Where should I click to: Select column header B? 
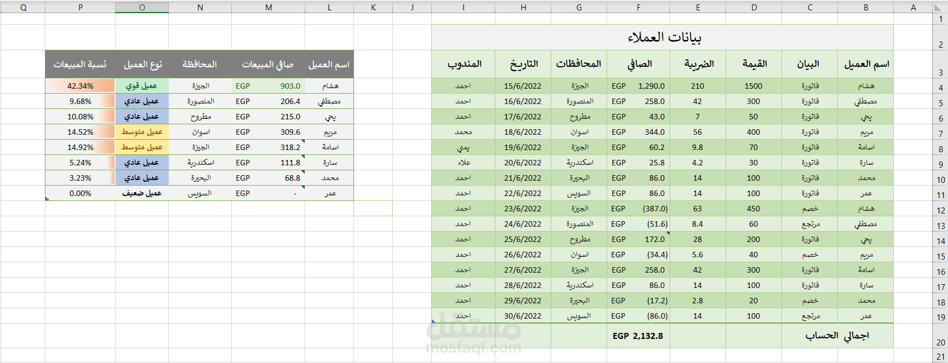(866, 7)
